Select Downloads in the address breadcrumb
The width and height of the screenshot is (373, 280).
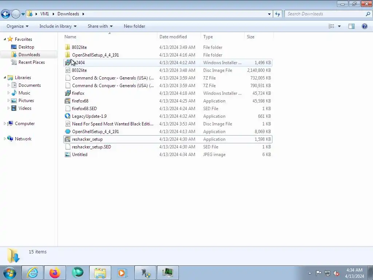[x=68, y=14]
